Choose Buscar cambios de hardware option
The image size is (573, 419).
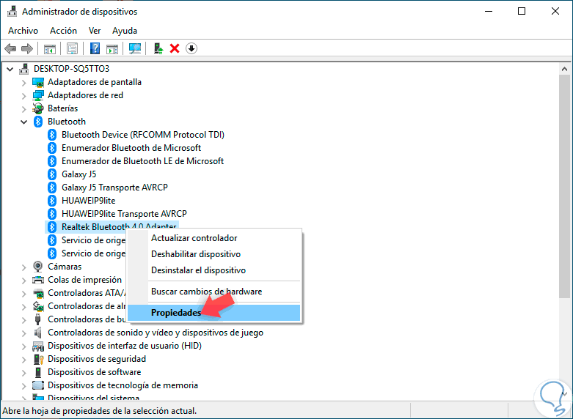tap(213, 292)
